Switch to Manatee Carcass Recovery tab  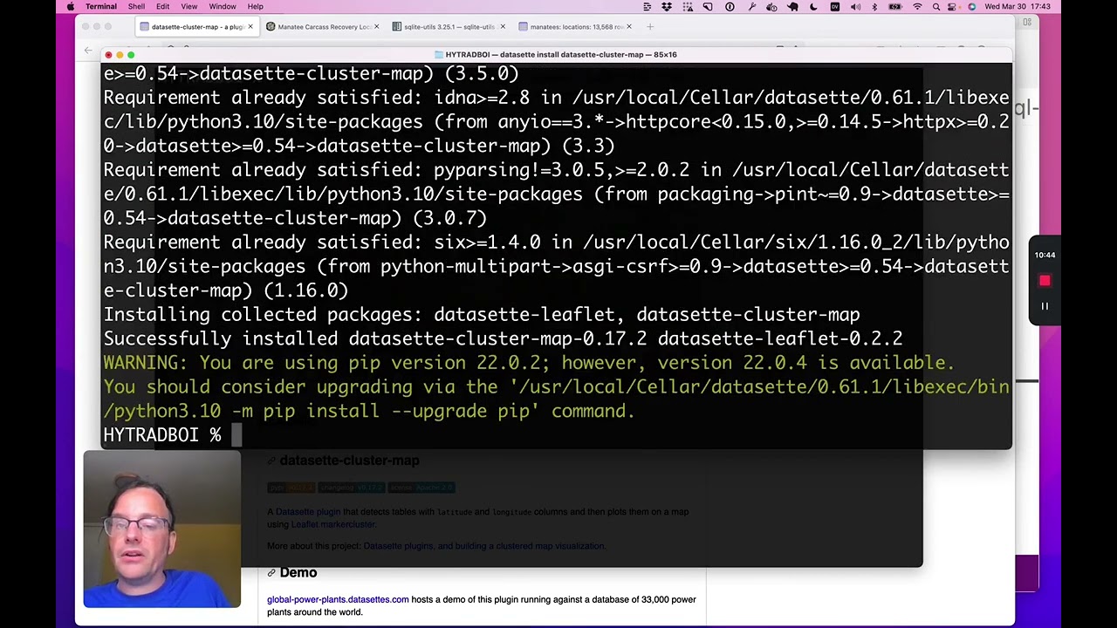click(323, 26)
